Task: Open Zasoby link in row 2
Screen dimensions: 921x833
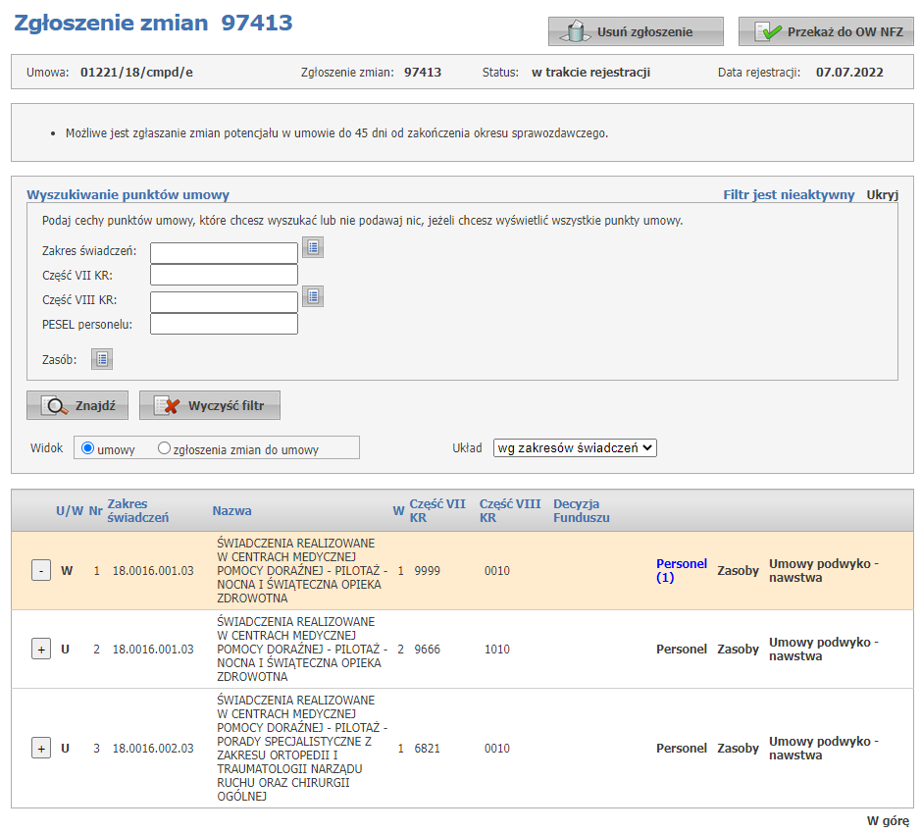Action: [x=738, y=650]
